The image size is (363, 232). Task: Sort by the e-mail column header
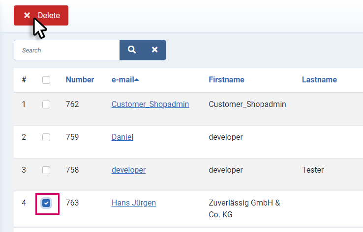pos(122,79)
